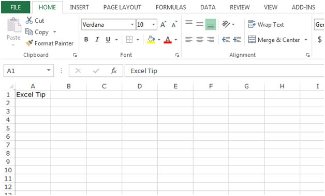This screenshot has height=196, width=325.
Task: Apply yellow fill color bucket
Action: 151,39
